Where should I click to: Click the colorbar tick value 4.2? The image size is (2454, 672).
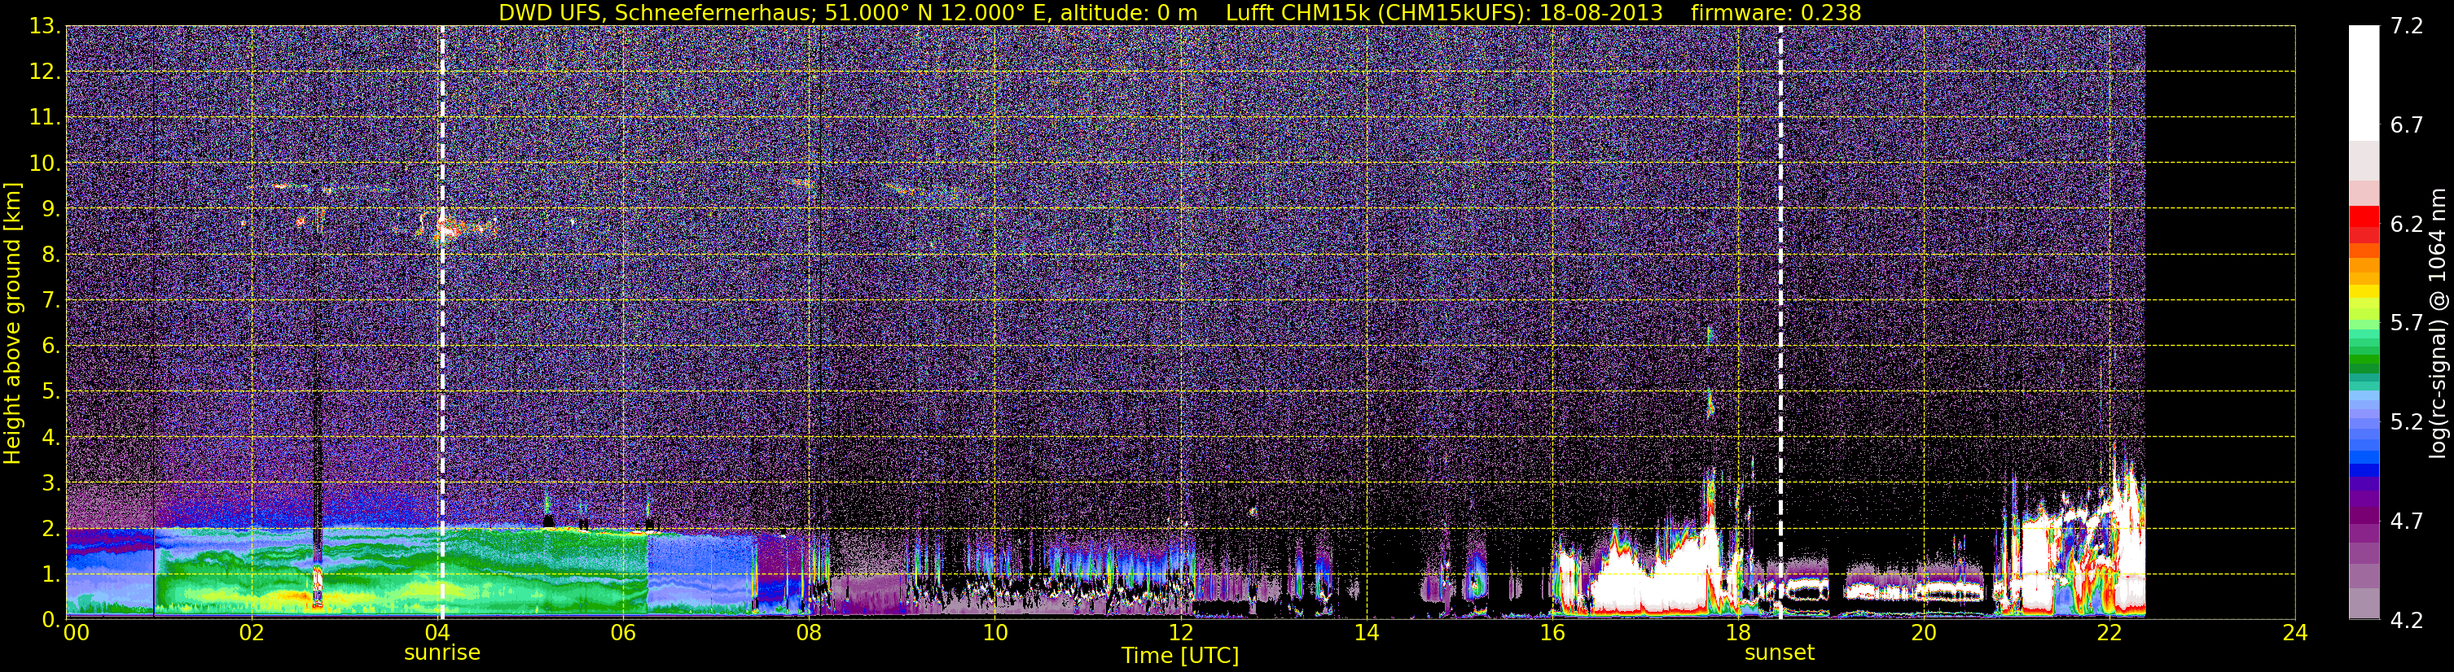point(2407,621)
